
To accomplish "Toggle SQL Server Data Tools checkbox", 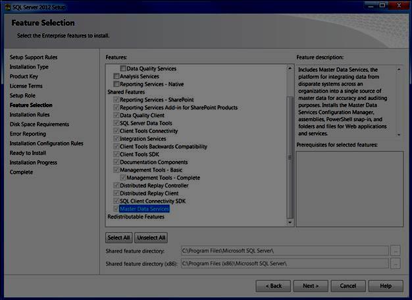I will tap(116, 123).
